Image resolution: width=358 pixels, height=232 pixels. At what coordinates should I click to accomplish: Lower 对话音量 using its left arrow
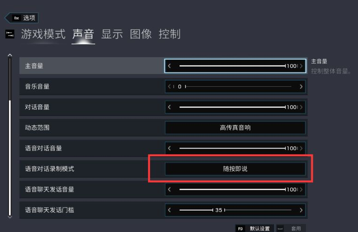(x=169, y=107)
